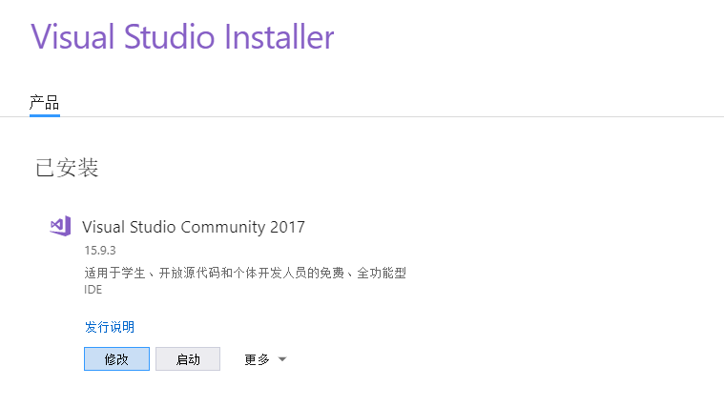Click the Visual Studio Installer title

(x=182, y=36)
